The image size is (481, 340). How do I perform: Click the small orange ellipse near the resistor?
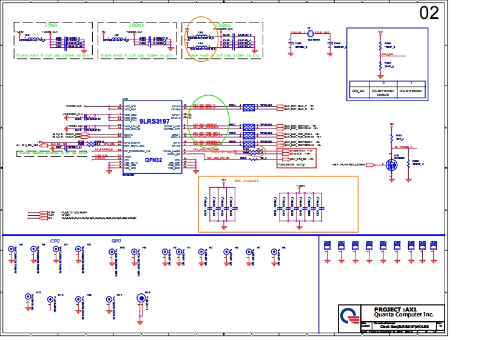pos(258,152)
